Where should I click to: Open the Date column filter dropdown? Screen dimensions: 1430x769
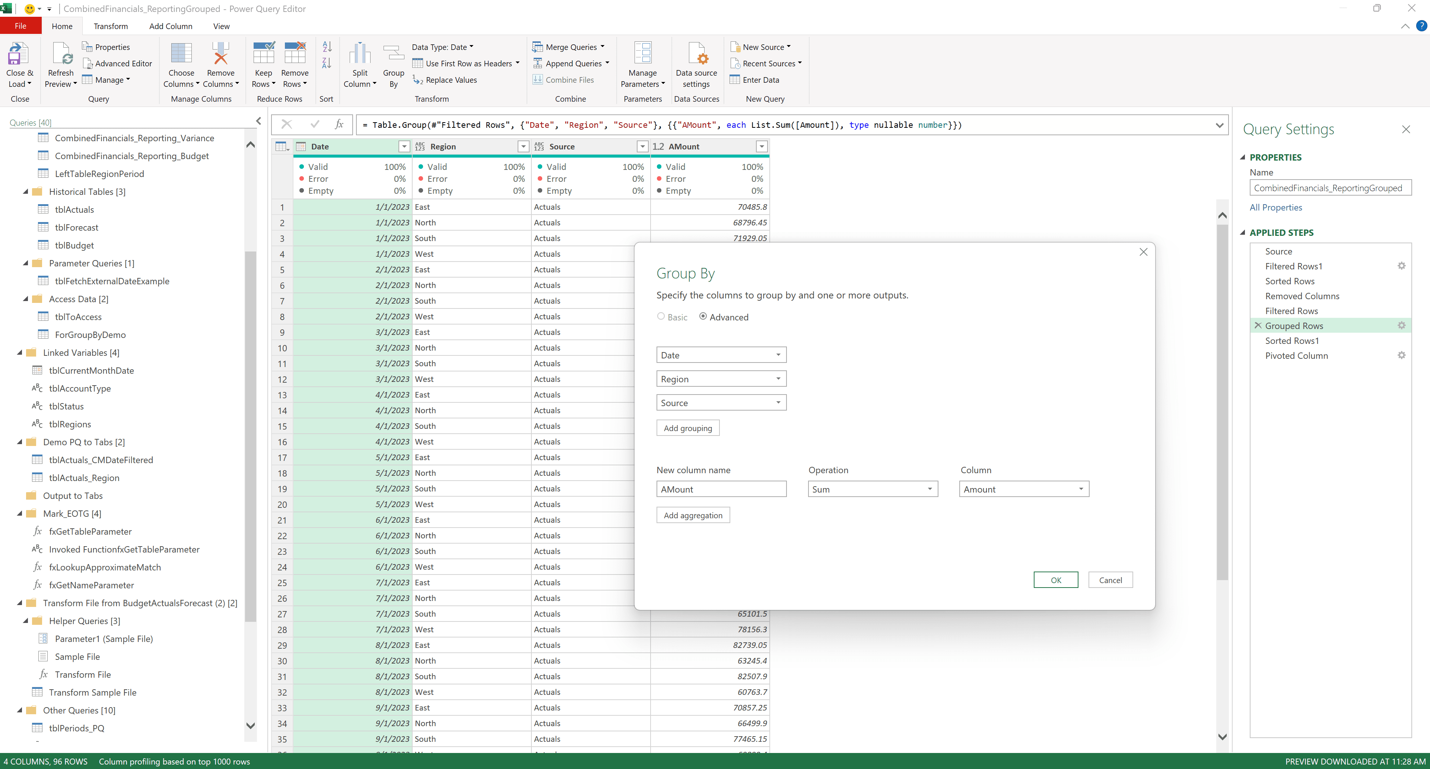pos(404,146)
